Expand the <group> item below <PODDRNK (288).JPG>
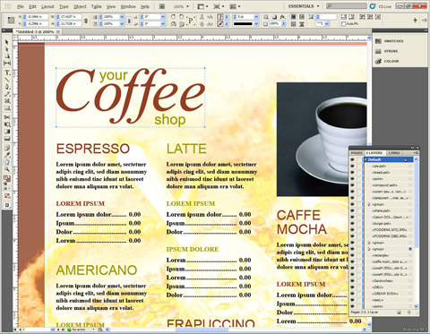 [x=369, y=243]
